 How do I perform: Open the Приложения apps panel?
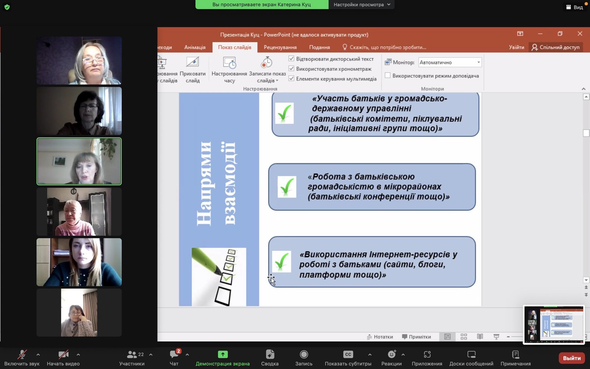tap(427, 358)
